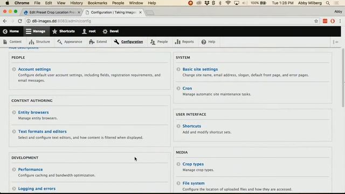Click arrow icon beside Shortcuts in User Interface

(x=178, y=126)
